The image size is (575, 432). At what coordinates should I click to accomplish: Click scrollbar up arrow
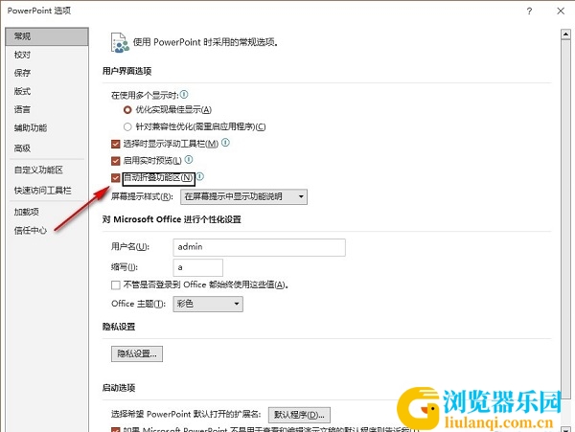(x=565, y=34)
